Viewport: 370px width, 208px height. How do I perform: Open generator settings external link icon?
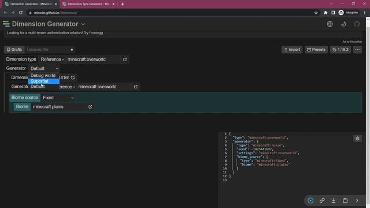[136, 87]
